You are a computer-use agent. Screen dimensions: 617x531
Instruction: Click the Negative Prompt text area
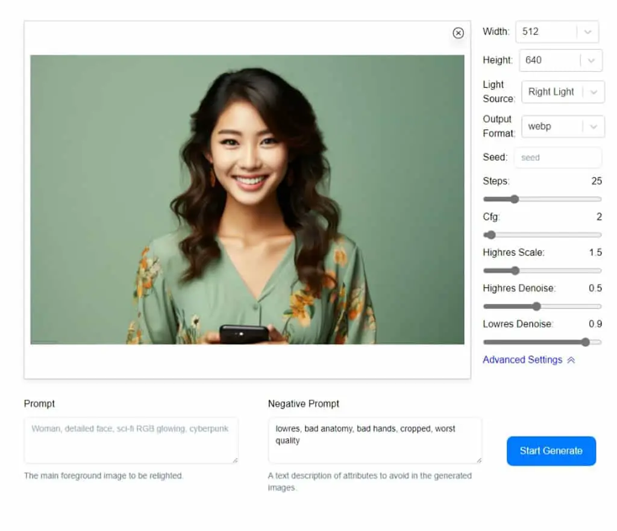[375, 441]
